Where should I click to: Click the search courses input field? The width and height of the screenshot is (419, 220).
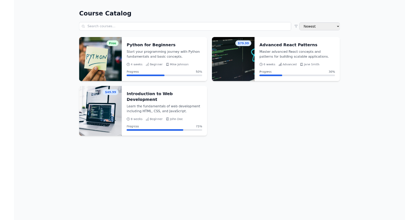pos(185,26)
